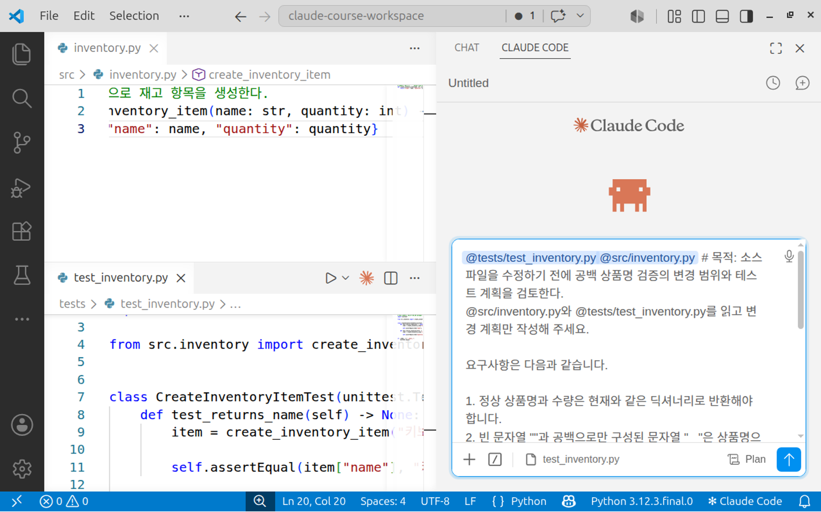Run Python file with play button
The height and width of the screenshot is (512, 821).
click(331, 278)
